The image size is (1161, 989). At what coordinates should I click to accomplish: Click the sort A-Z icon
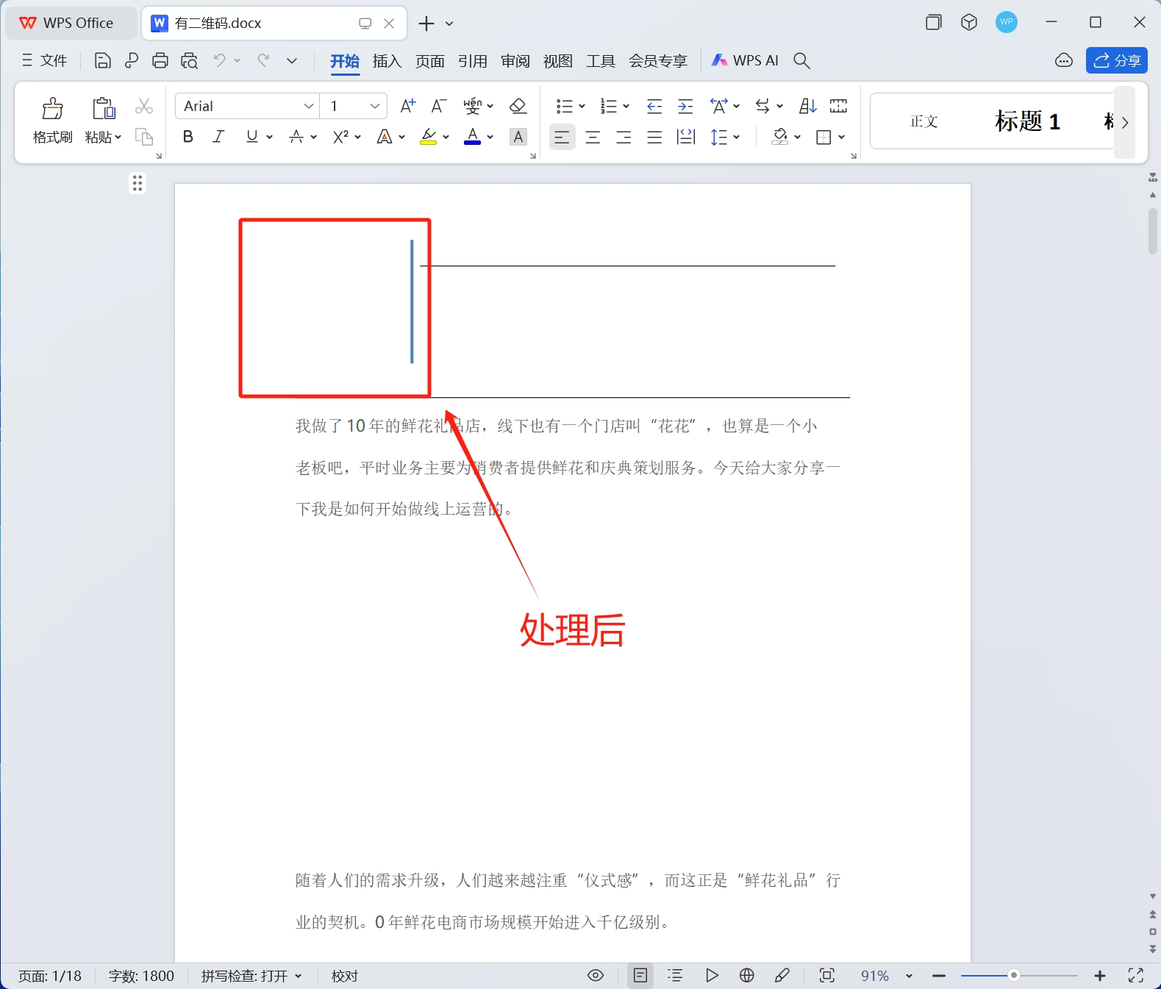pos(808,107)
